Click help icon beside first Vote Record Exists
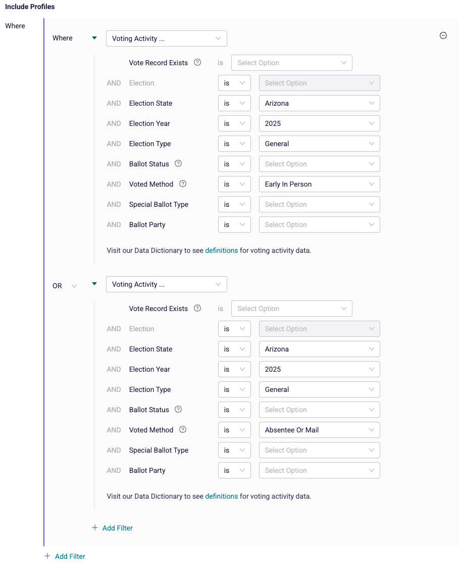Image resolution: width=466 pixels, height=570 pixels. [x=197, y=62]
